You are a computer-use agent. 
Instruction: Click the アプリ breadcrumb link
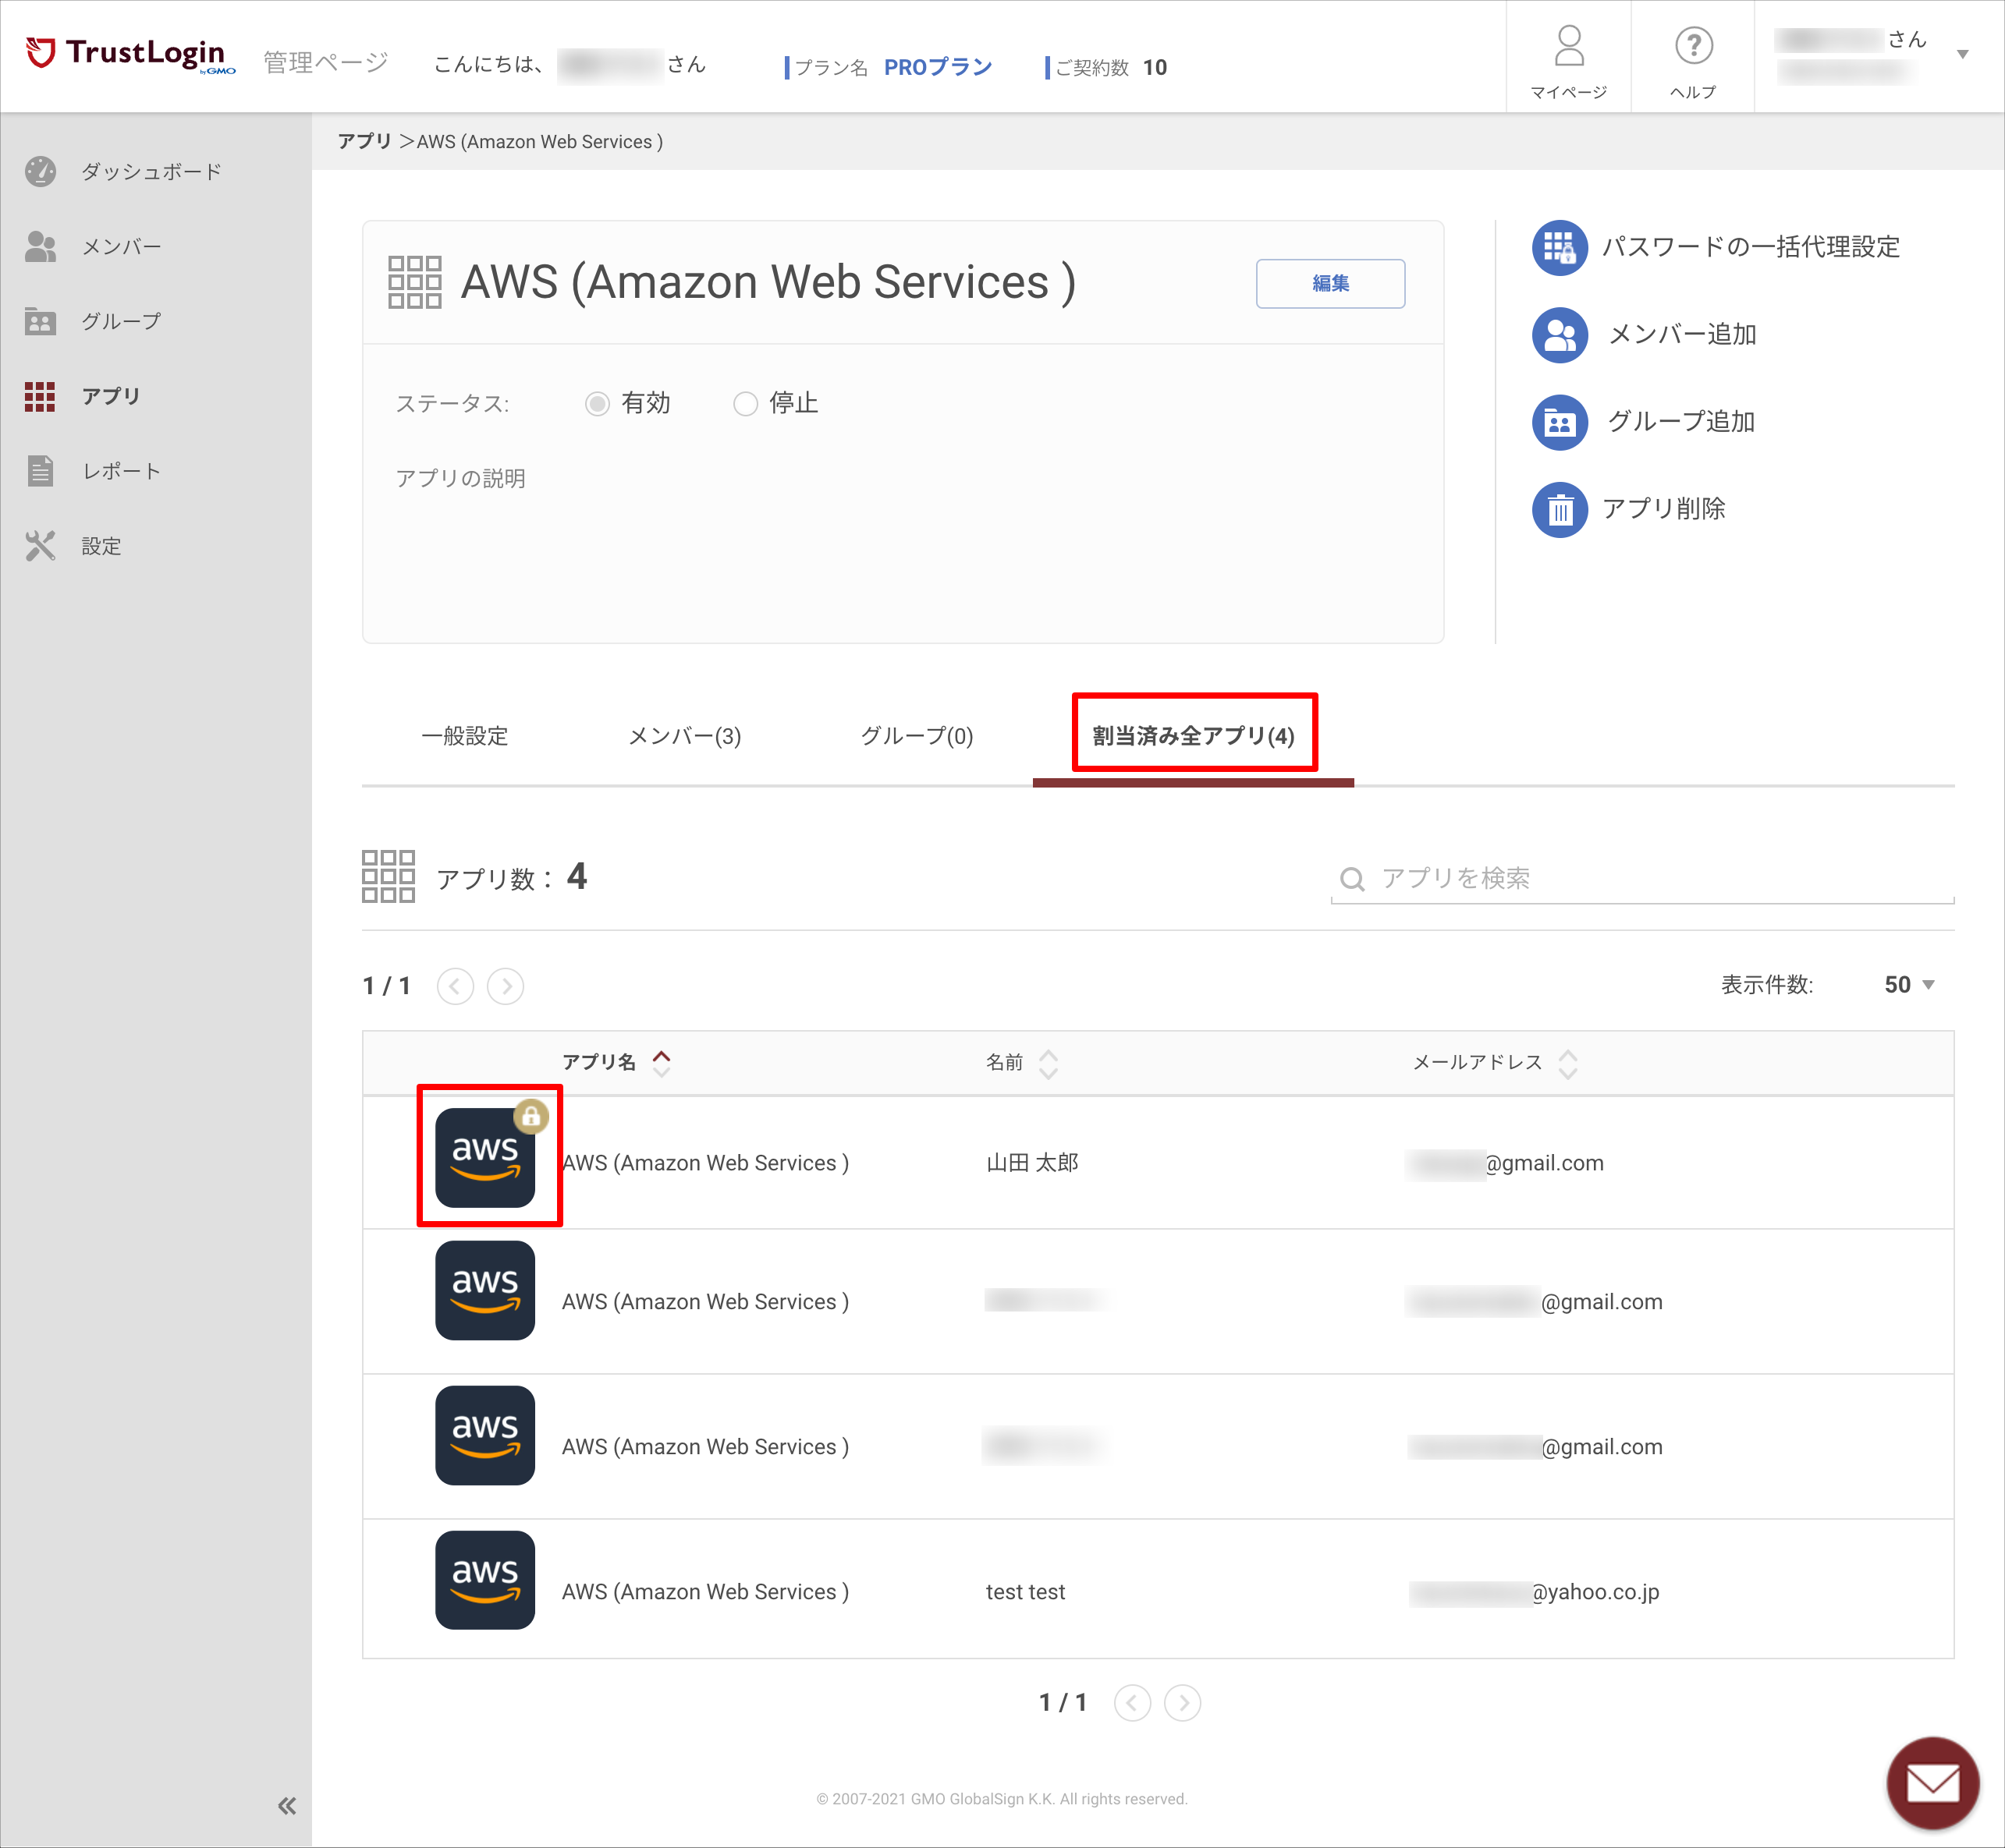coord(364,142)
